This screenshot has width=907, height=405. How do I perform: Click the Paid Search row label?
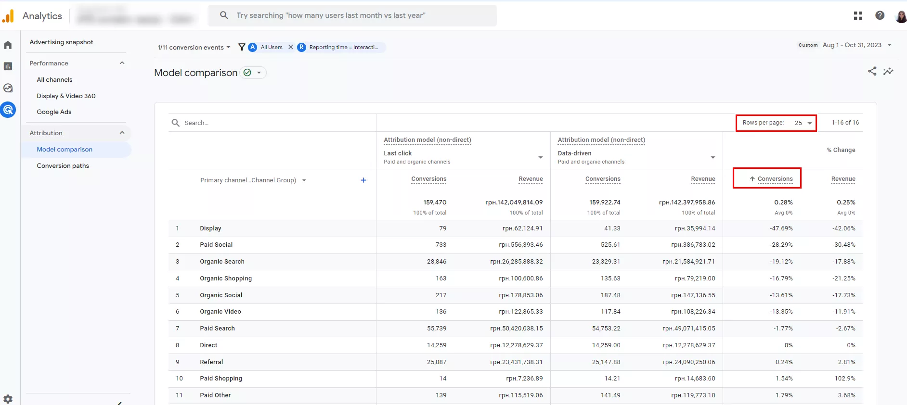pyautogui.click(x=217, y=329)
